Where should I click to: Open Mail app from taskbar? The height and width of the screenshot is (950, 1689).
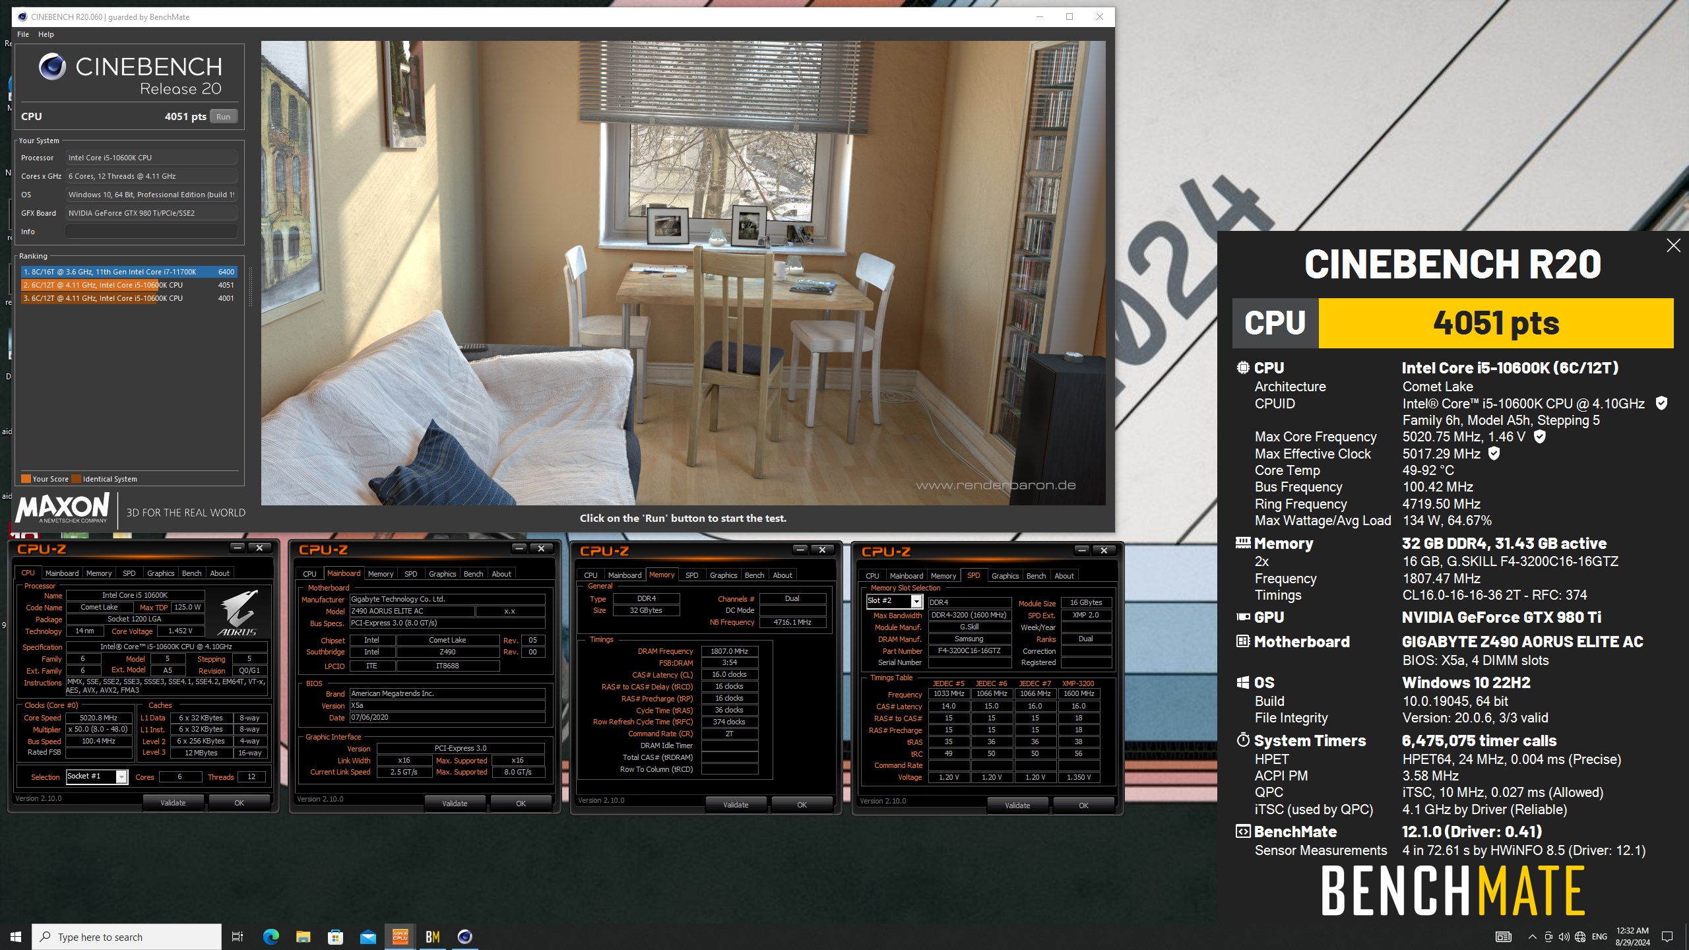point(367,937)
